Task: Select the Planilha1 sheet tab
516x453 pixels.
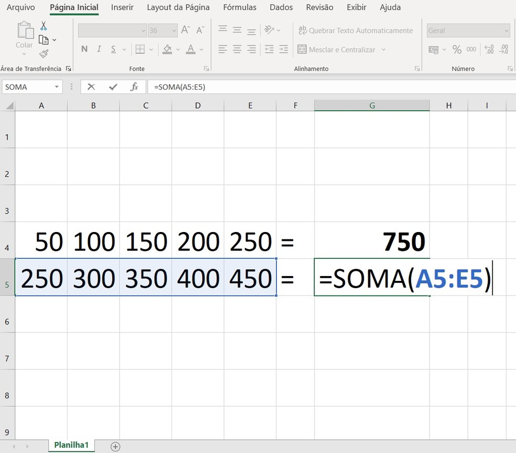Action: 71,445
